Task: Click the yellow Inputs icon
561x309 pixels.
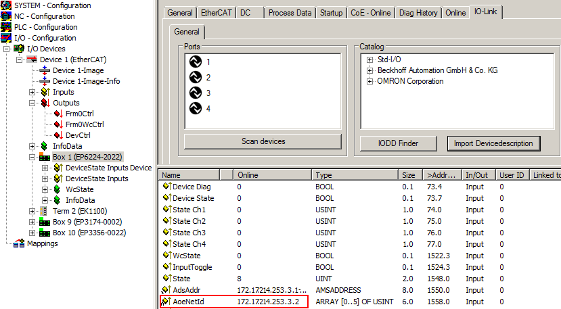Action: pos(45,92)
